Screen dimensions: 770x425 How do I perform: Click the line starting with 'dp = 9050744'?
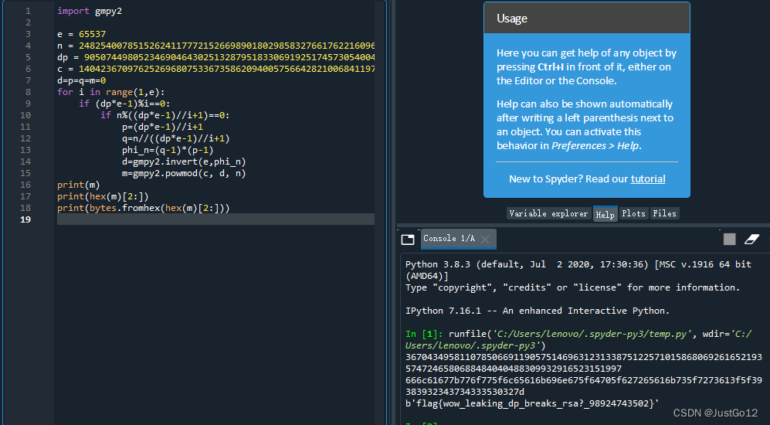click(216, 57)
